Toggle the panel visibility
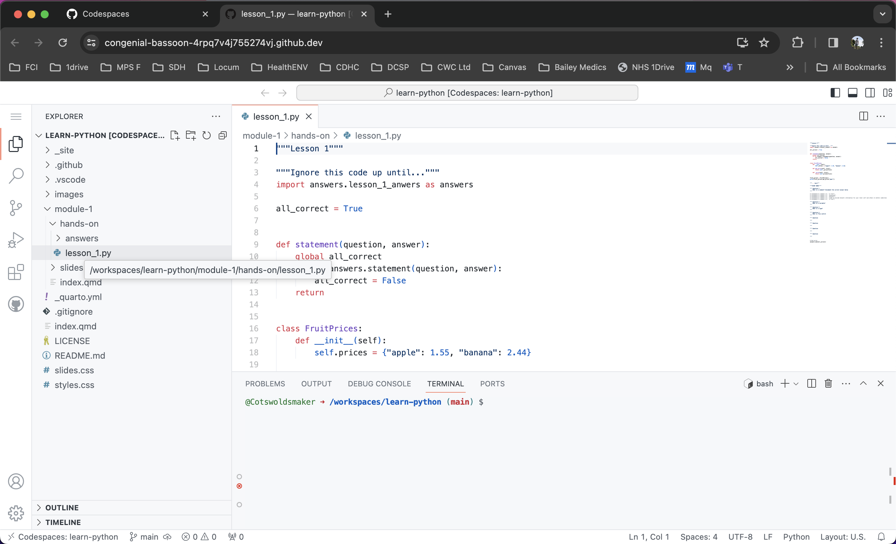 coord(852,93)
